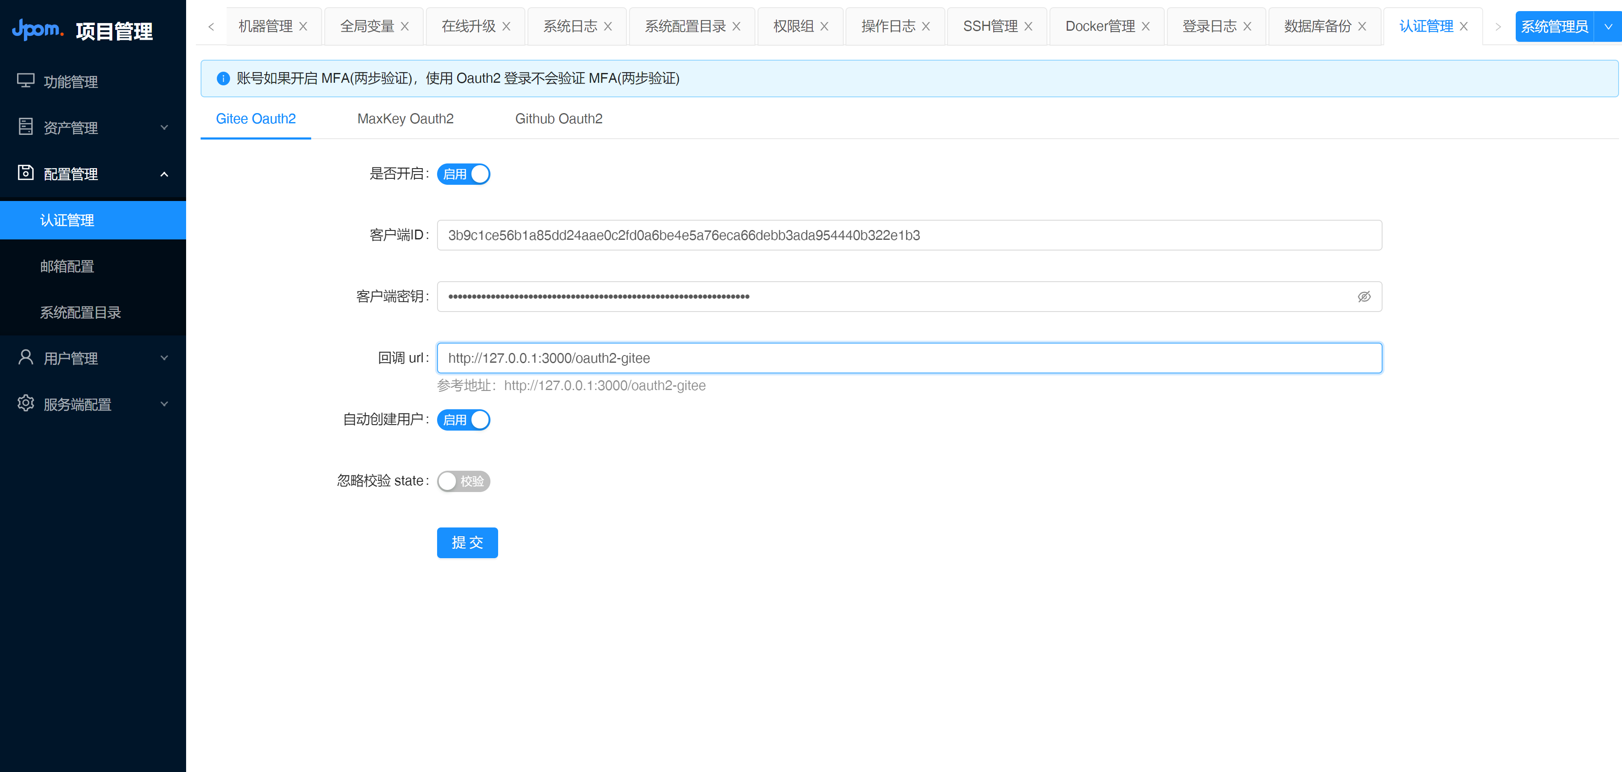Show the 客户端密钥 with the eye icon
This screenshot has width=1622, height=772.
(x=1364, y=296)
